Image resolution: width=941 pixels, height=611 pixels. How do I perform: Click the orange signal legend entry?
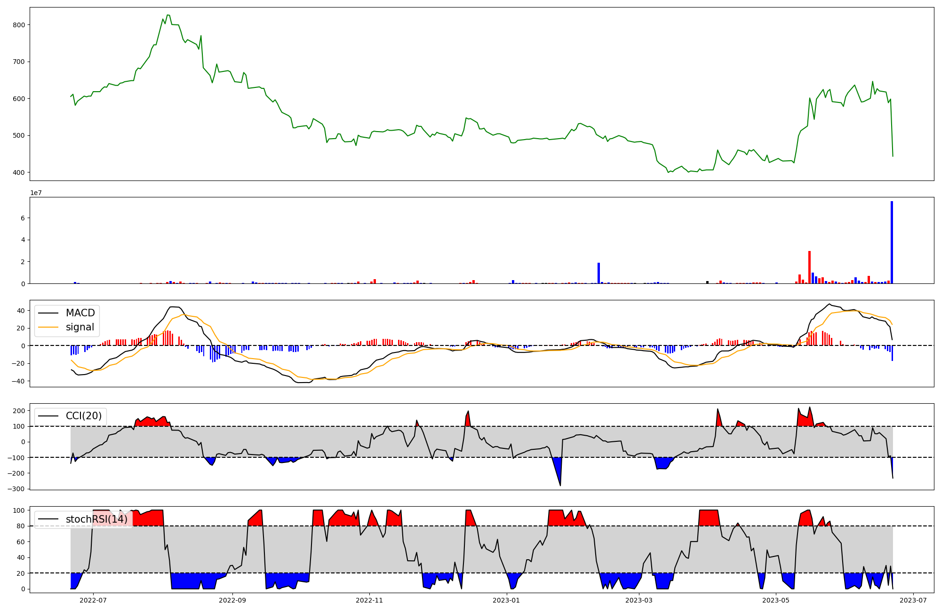click(80, 327)
